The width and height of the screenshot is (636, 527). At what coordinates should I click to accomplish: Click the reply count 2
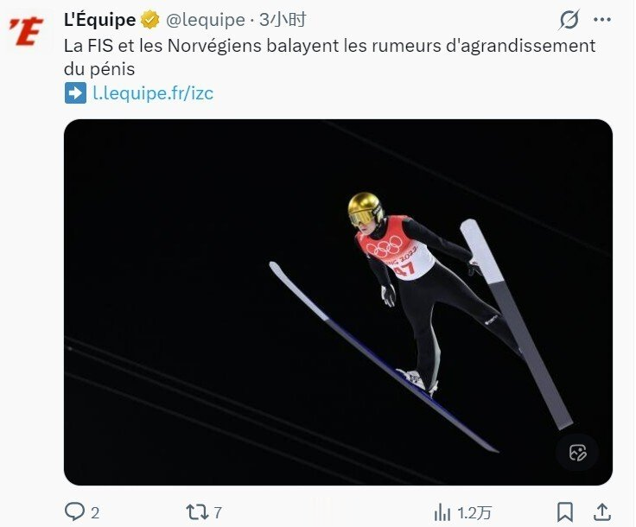coord(95,513)
